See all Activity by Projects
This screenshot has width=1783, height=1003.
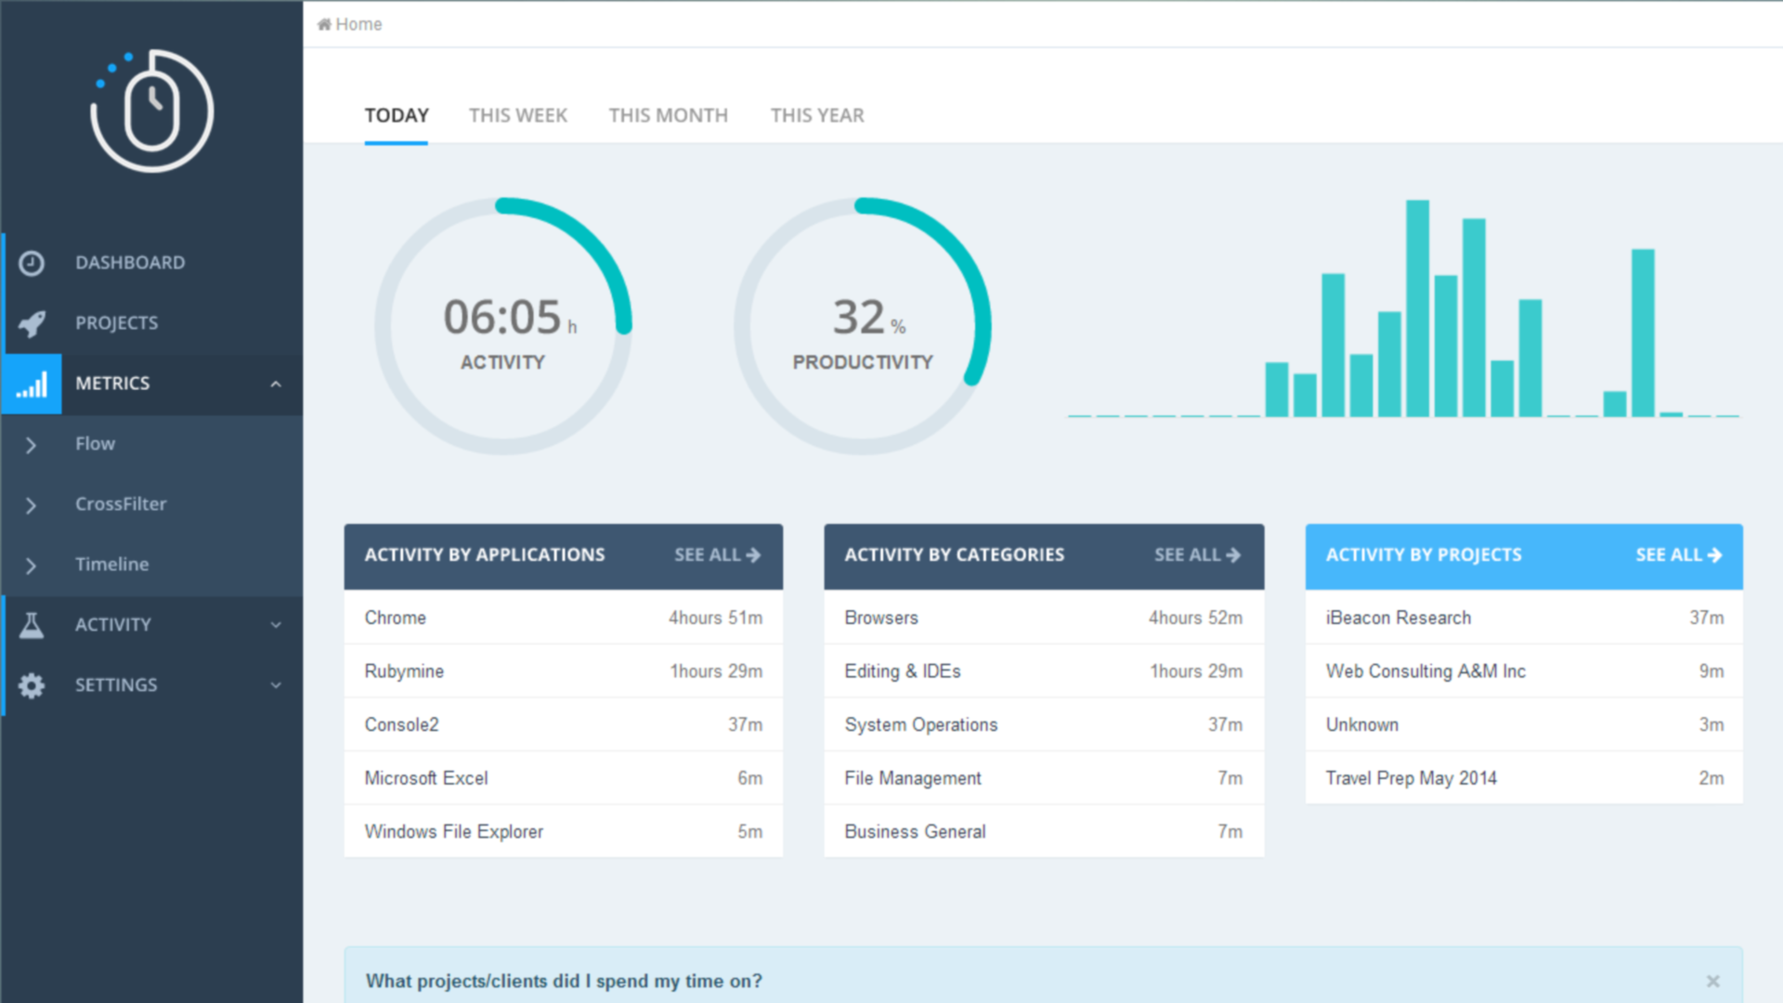coord(1678,554)
